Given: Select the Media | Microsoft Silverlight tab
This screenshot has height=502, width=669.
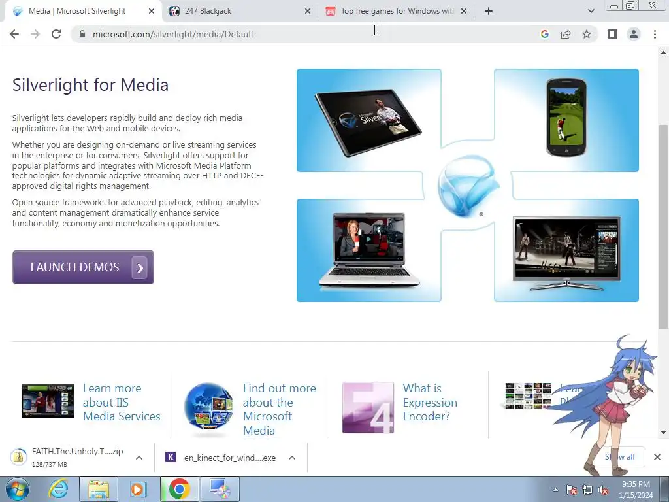Looking at the screenshot, I should point(83,11).
